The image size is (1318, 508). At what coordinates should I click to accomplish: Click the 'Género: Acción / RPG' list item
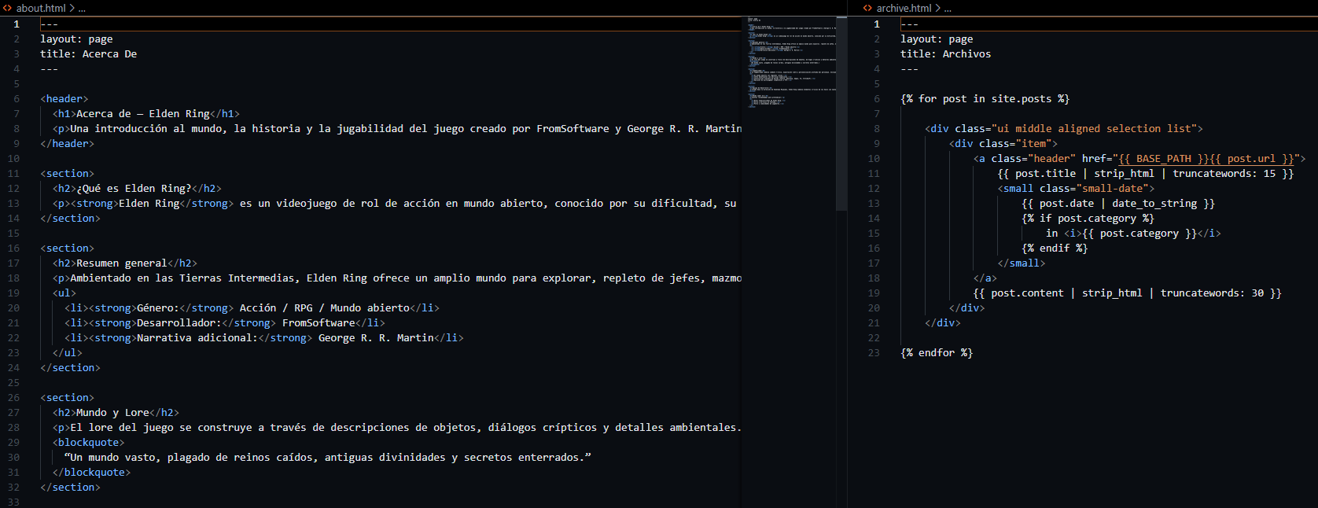pyautogui.click(x=252, y=308)
